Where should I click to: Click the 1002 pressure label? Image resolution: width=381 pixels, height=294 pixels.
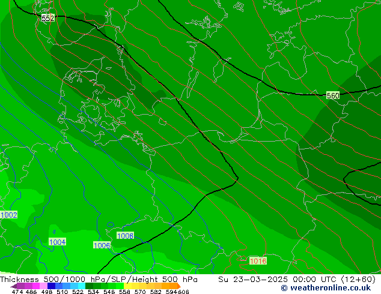(x=9, y=215)
